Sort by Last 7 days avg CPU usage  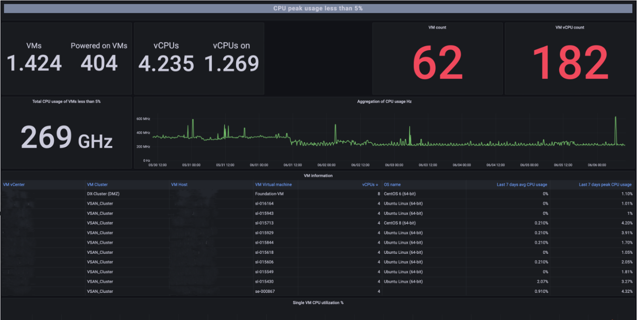522,185
